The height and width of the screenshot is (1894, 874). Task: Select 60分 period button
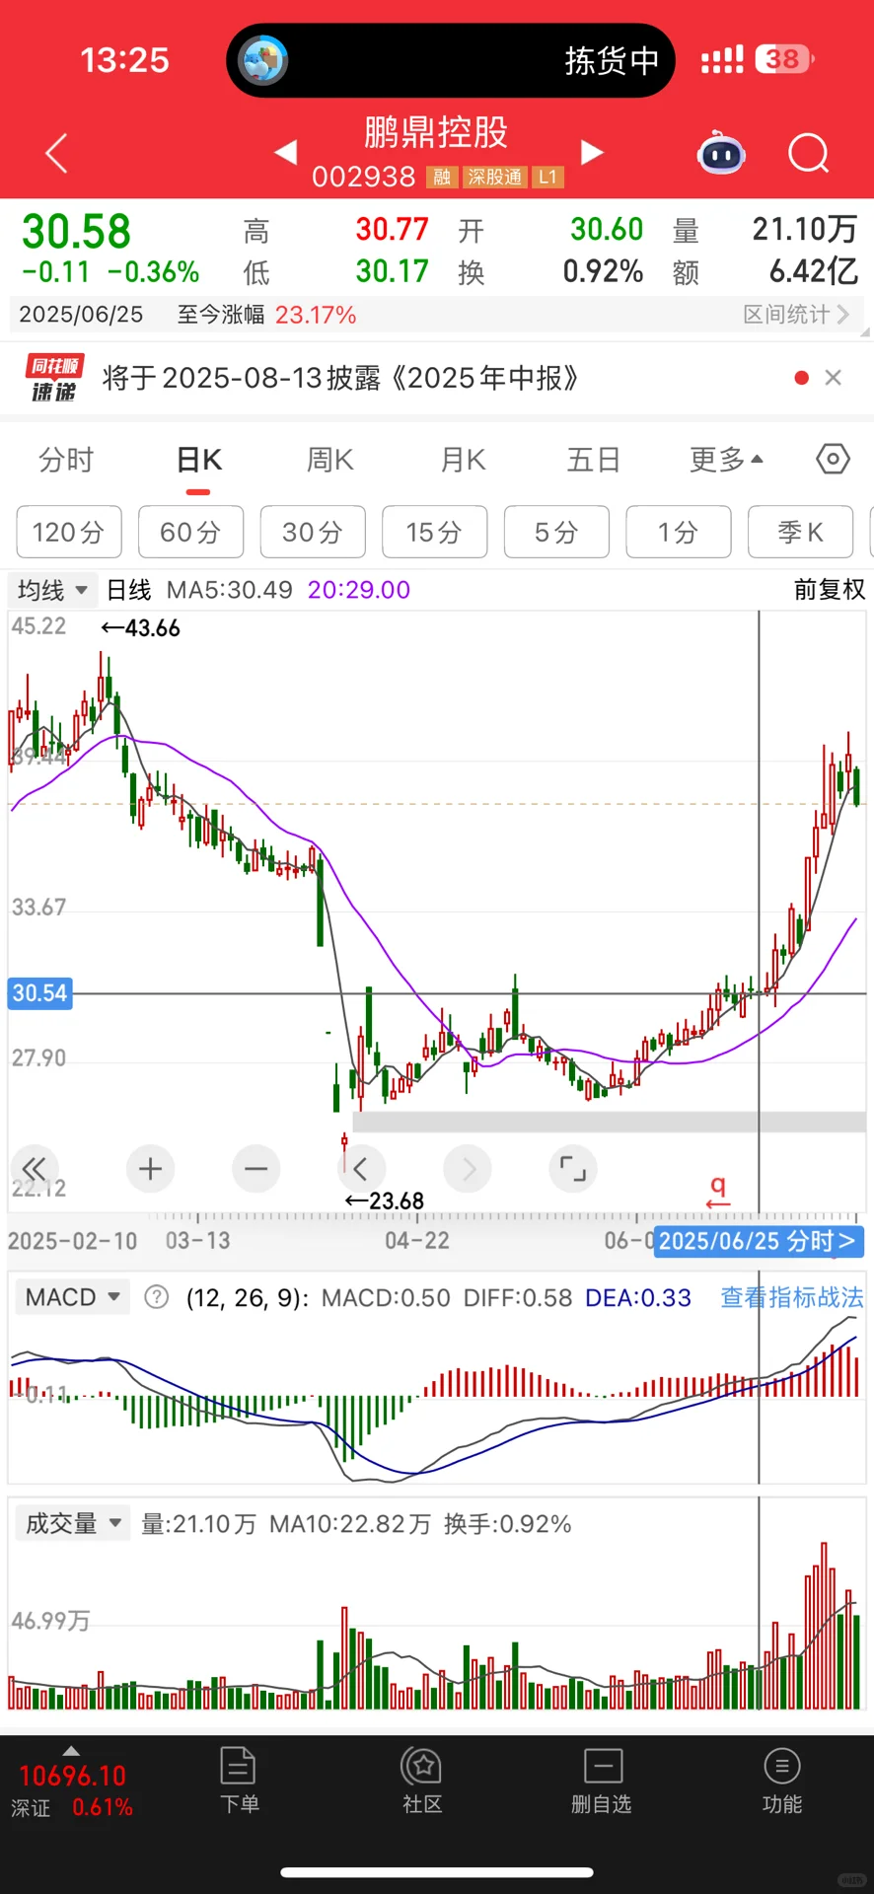pos(190,533)
